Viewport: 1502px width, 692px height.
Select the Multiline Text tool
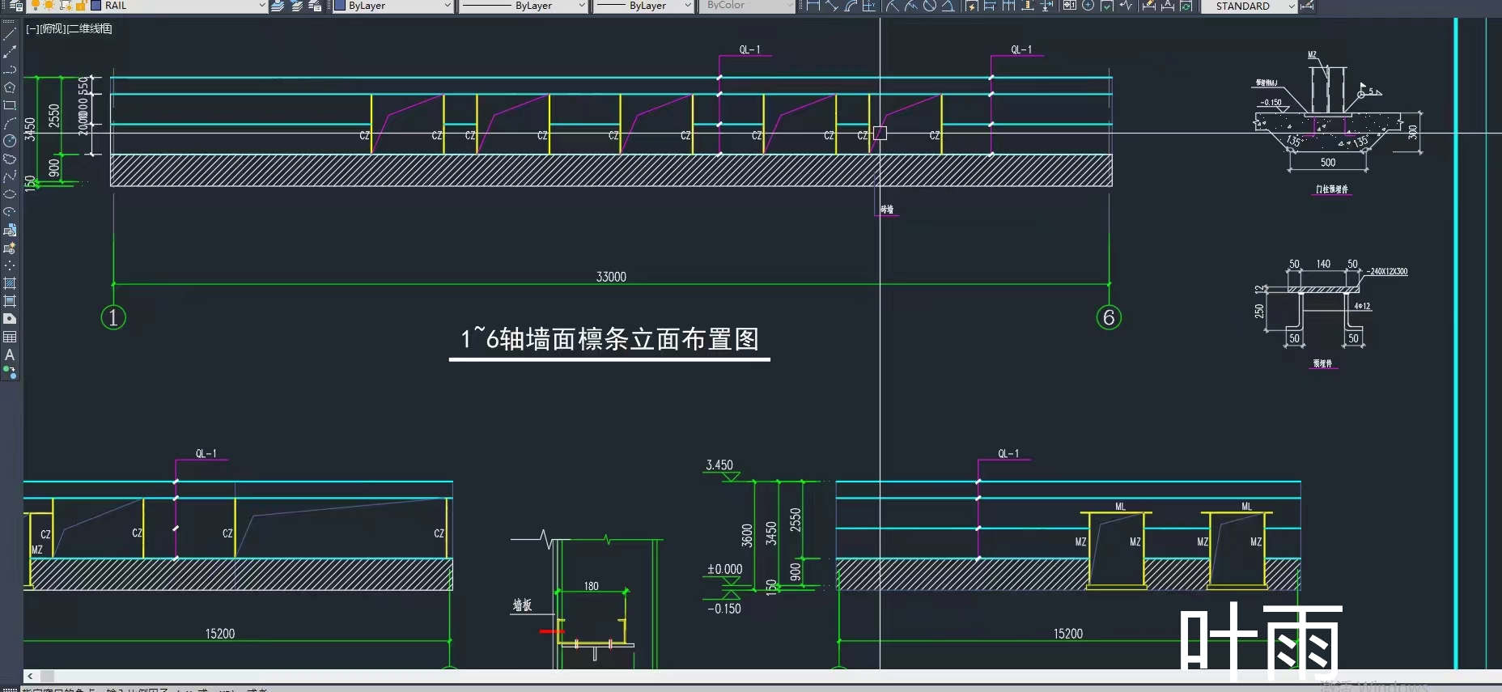coord(10,354)
